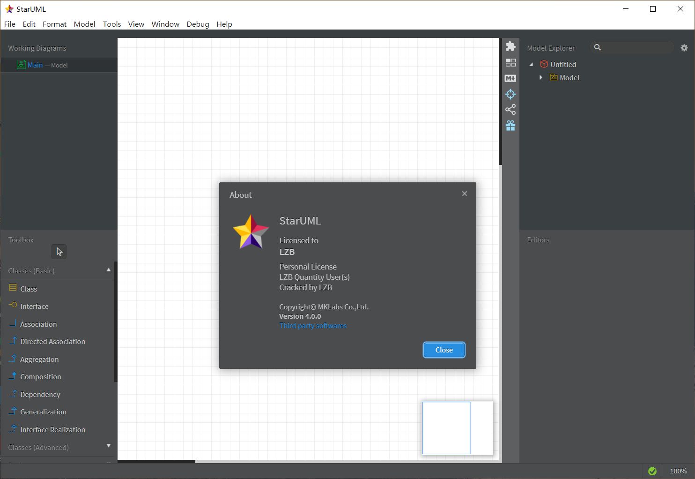
Task: Open the Window menu
Action: [x=165, y=24]
